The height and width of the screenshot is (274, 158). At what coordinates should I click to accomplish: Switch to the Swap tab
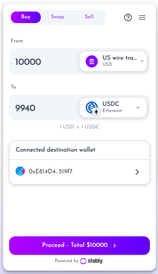57,17
